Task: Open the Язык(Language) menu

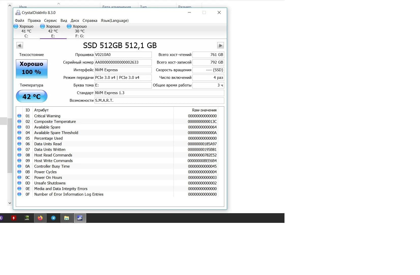Action: click(x=115, y=21)
